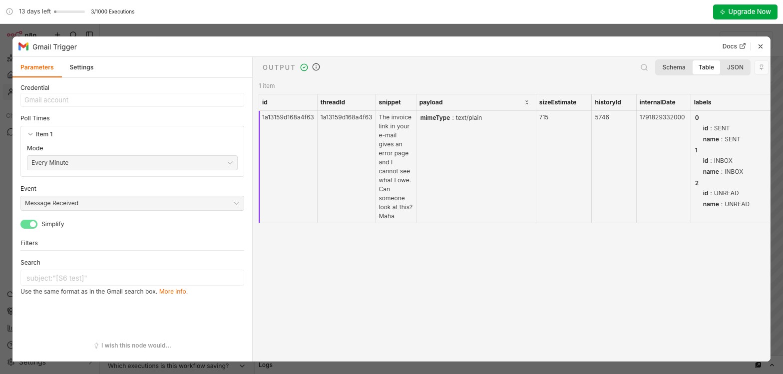Click the executions usage progress bar
This screenshot has width=783, height=374.
coord(69,11)
